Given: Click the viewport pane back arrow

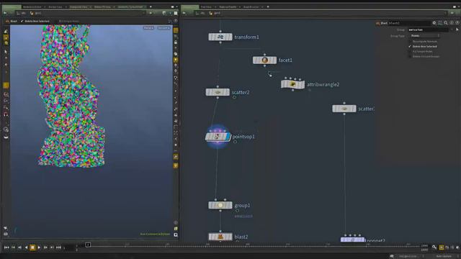Looking at the screenshot, I should tap(5, 13).
